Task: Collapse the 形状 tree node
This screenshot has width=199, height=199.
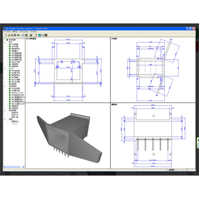Action: tap(4, 42)
